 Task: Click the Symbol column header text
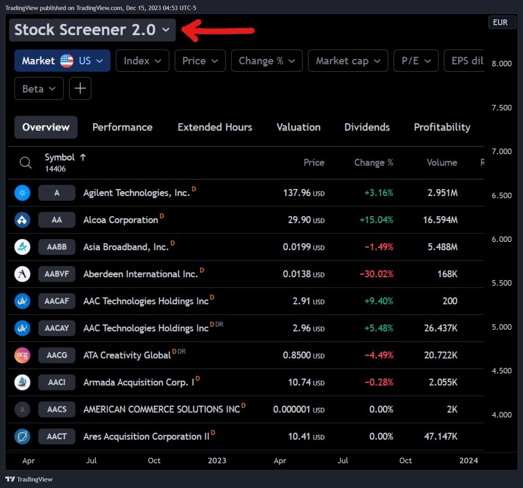pyautogui.click(x=59, y=157)
